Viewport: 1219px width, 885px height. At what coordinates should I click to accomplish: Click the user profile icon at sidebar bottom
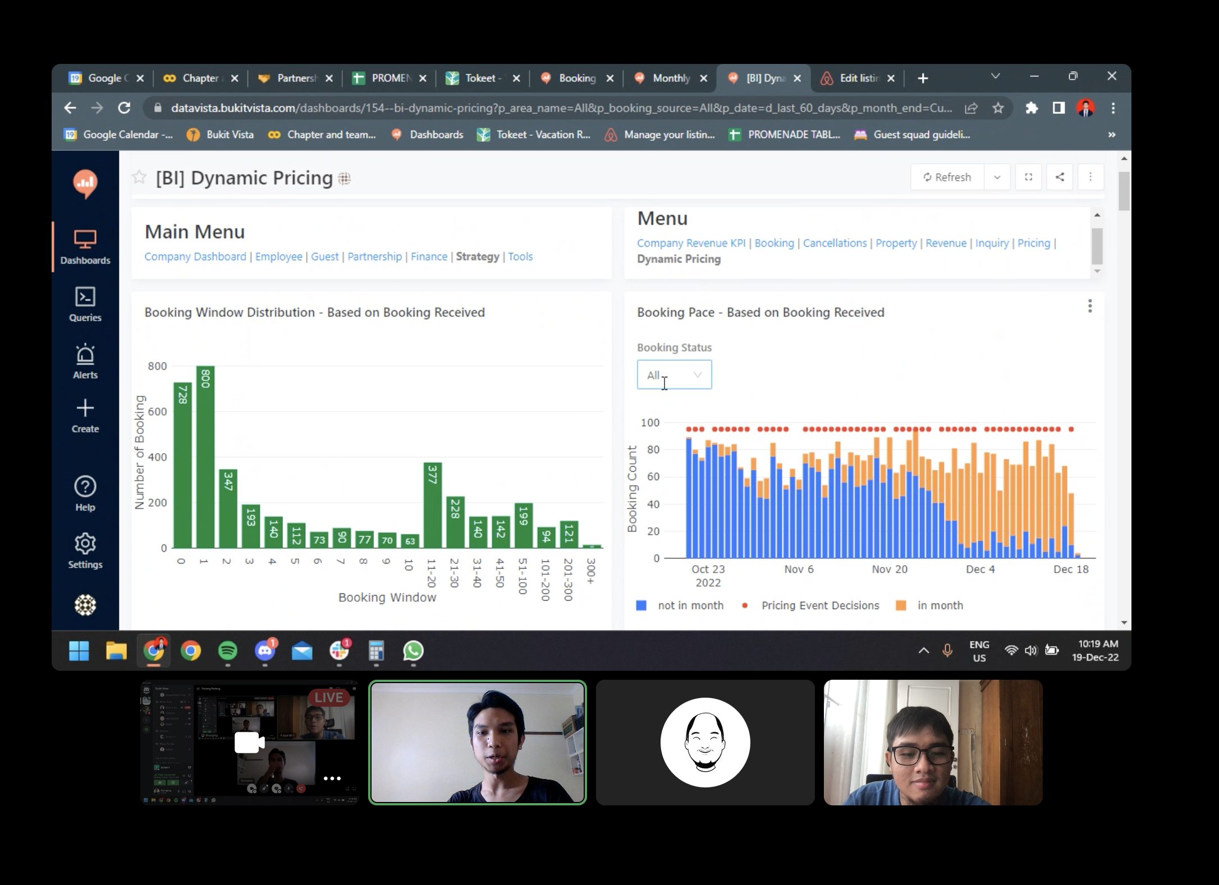coord(85,605)
